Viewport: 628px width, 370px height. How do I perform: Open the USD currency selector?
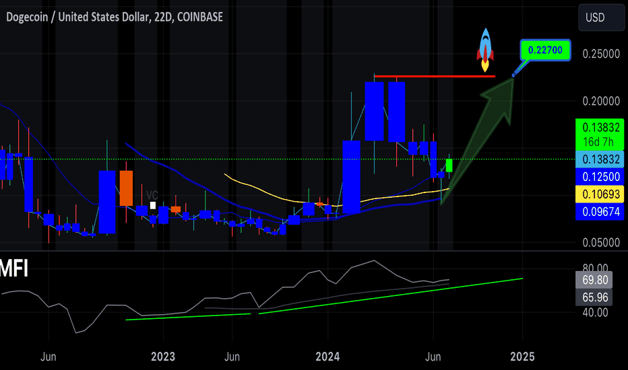coord(601,17)
